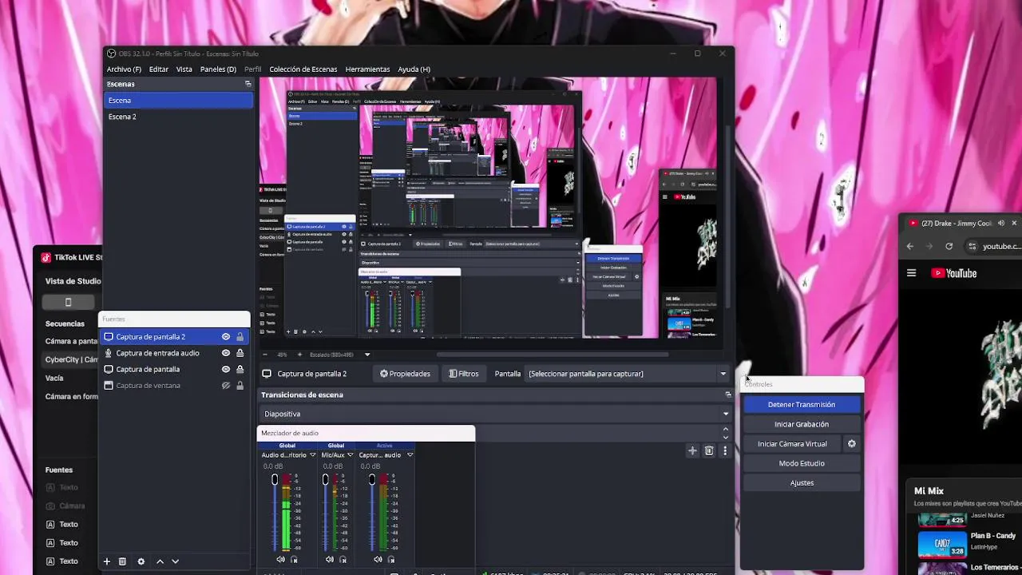Click the Detener Transmisión button
The width and height of the screenshot is (1022, 575).
[802, 405]
